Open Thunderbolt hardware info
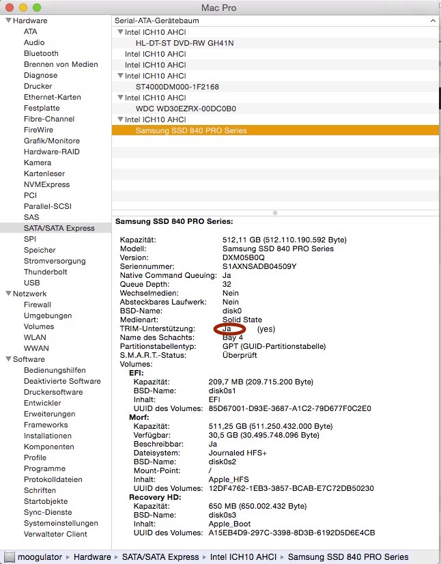441x564 pixels. click(45, 272)
